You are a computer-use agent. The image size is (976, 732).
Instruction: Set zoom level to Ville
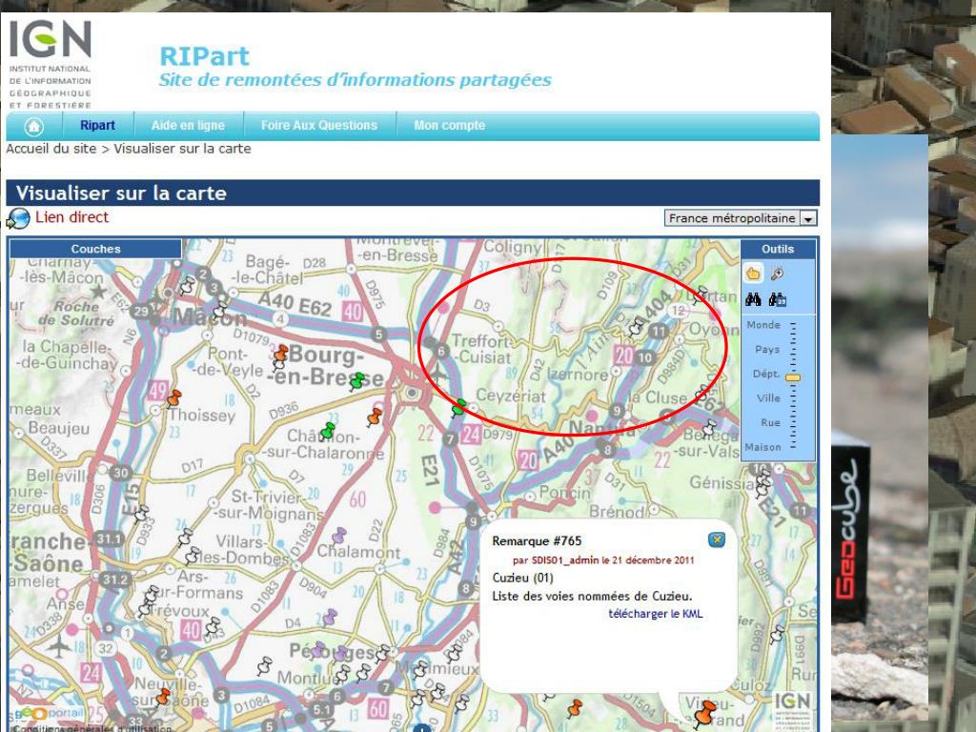[768, 397]
